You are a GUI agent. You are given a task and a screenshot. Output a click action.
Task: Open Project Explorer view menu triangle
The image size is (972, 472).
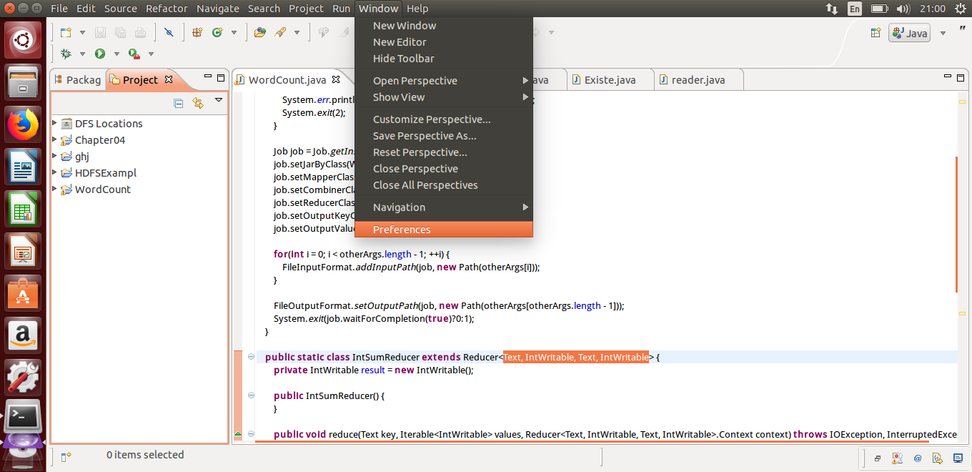219,100
